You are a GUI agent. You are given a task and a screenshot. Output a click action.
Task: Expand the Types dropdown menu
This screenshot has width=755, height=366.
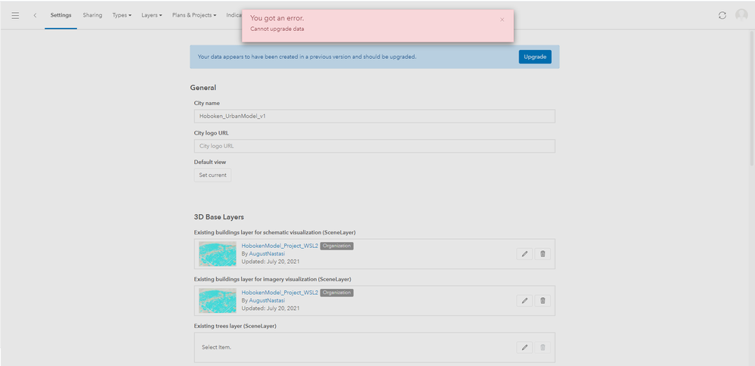point(121,15)
